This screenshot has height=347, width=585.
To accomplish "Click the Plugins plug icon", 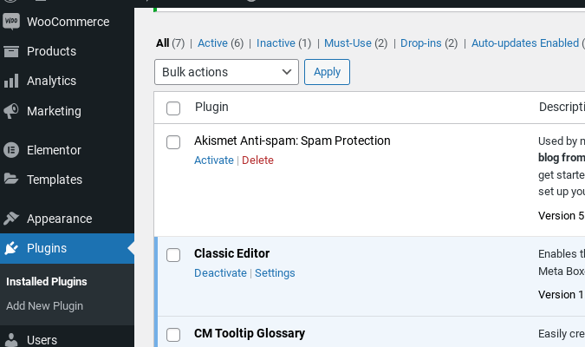I will (11, 248).
